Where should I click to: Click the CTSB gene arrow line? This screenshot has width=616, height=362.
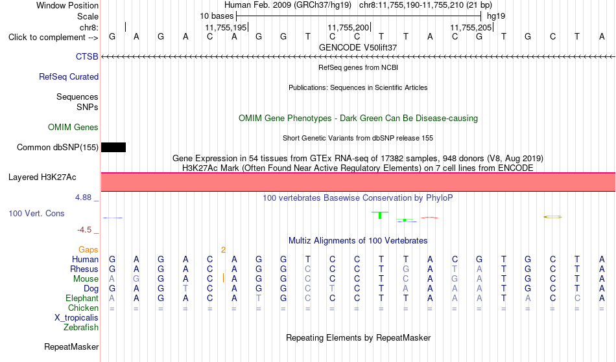tap(358, 57)
